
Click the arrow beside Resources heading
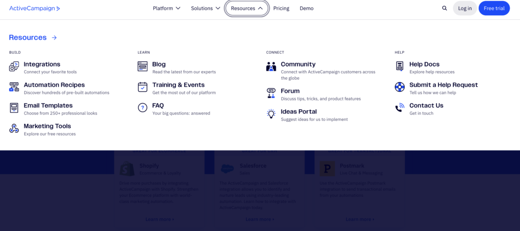[x=54, y=38]
